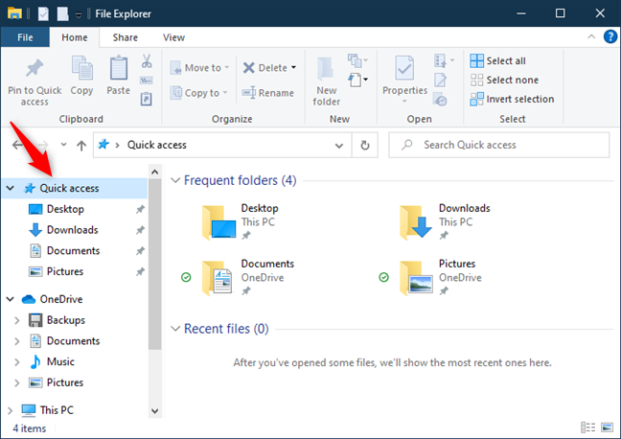This screenshot has height=439, width=621.
Task: Expand the Music folder node
Action: [16, 361]
